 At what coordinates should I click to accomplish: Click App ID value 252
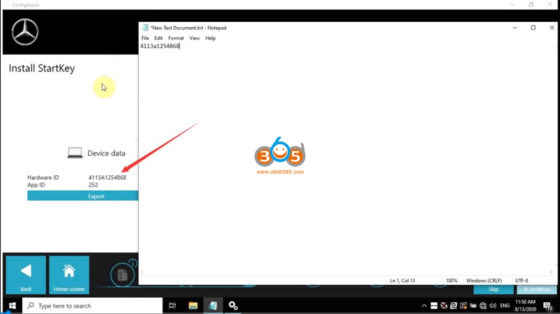click(93, 185)
